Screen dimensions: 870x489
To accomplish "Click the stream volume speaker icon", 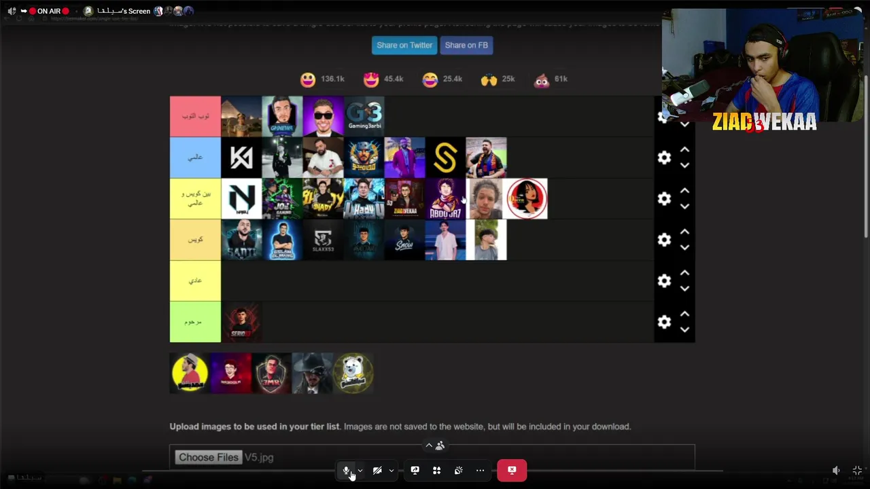I will click(x=836, y=470).
